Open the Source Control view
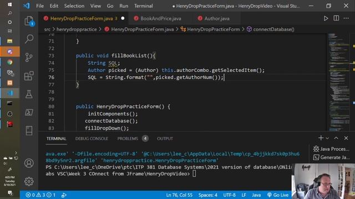This screenshot has height=199, width=355. pyautogui.click(x=29, y=57)
